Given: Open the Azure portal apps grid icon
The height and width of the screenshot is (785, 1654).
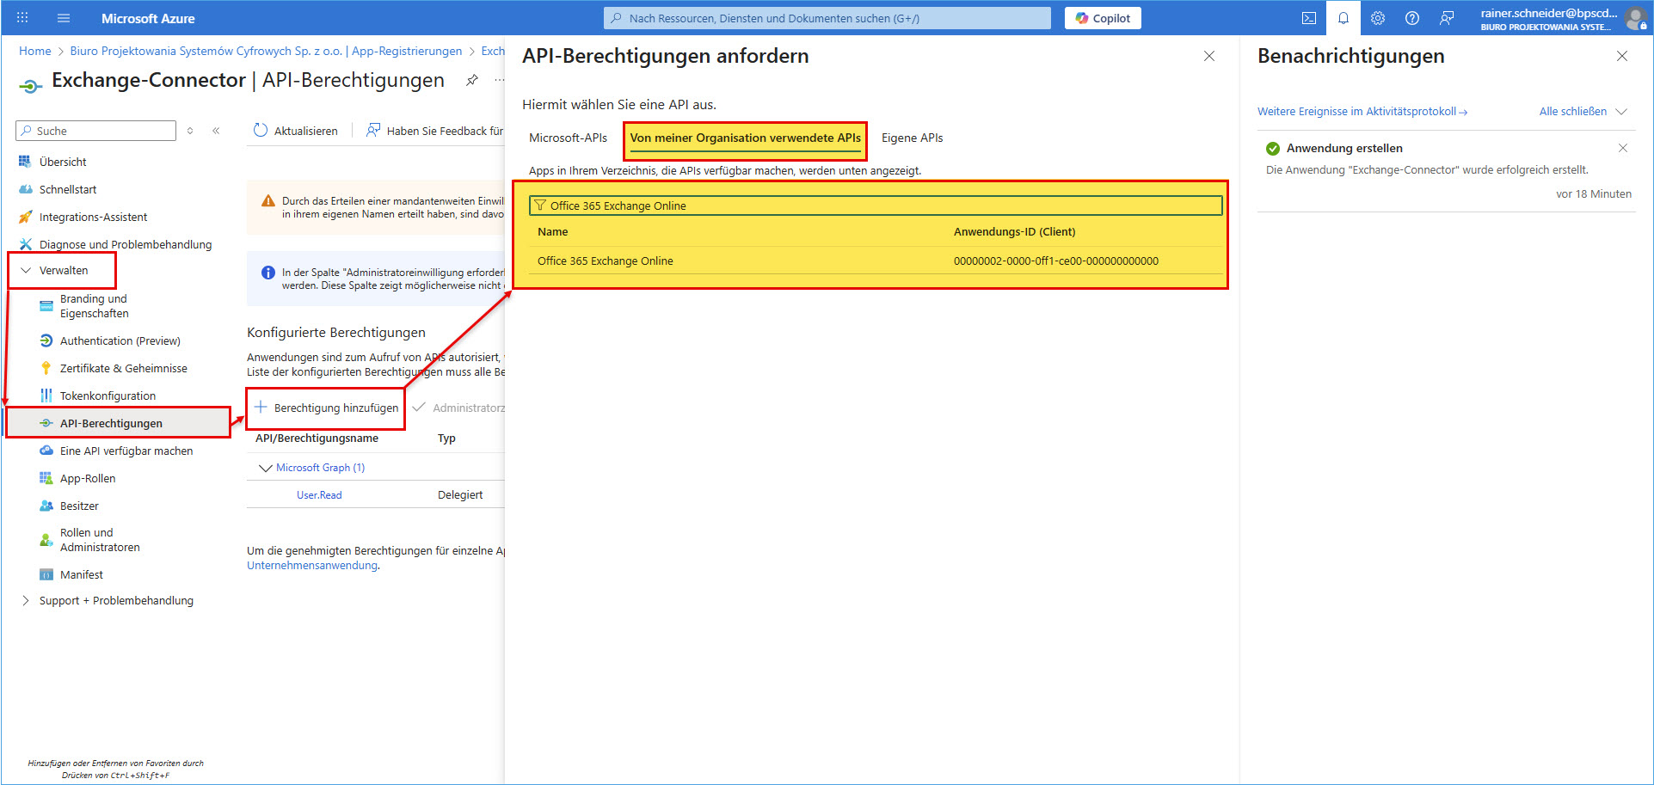Looking at the screenshot, I should tap(22, 18).
